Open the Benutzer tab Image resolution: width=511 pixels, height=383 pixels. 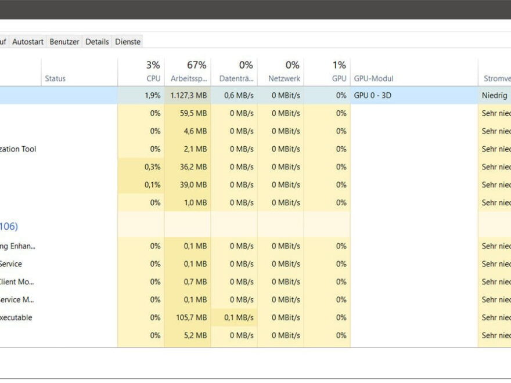64,42
